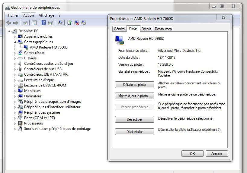Select AMD Radeon HD 7660D in tree
The image size is (247, 173).
[49, 47]
